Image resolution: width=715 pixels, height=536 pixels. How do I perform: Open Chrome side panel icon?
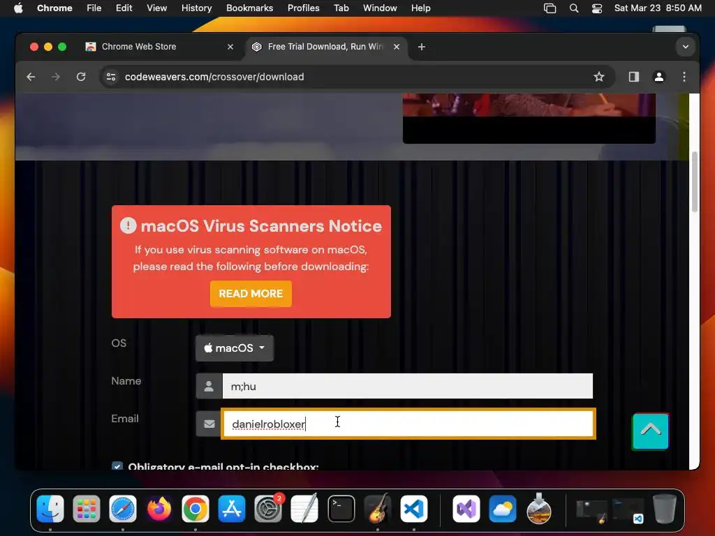634,77
